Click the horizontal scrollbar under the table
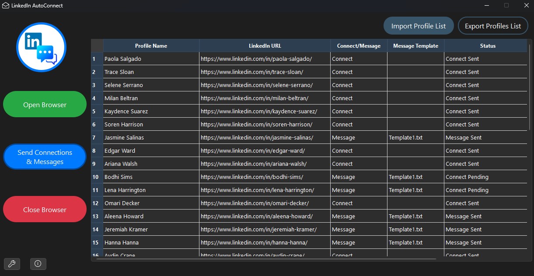 click(x=266, y=259)
